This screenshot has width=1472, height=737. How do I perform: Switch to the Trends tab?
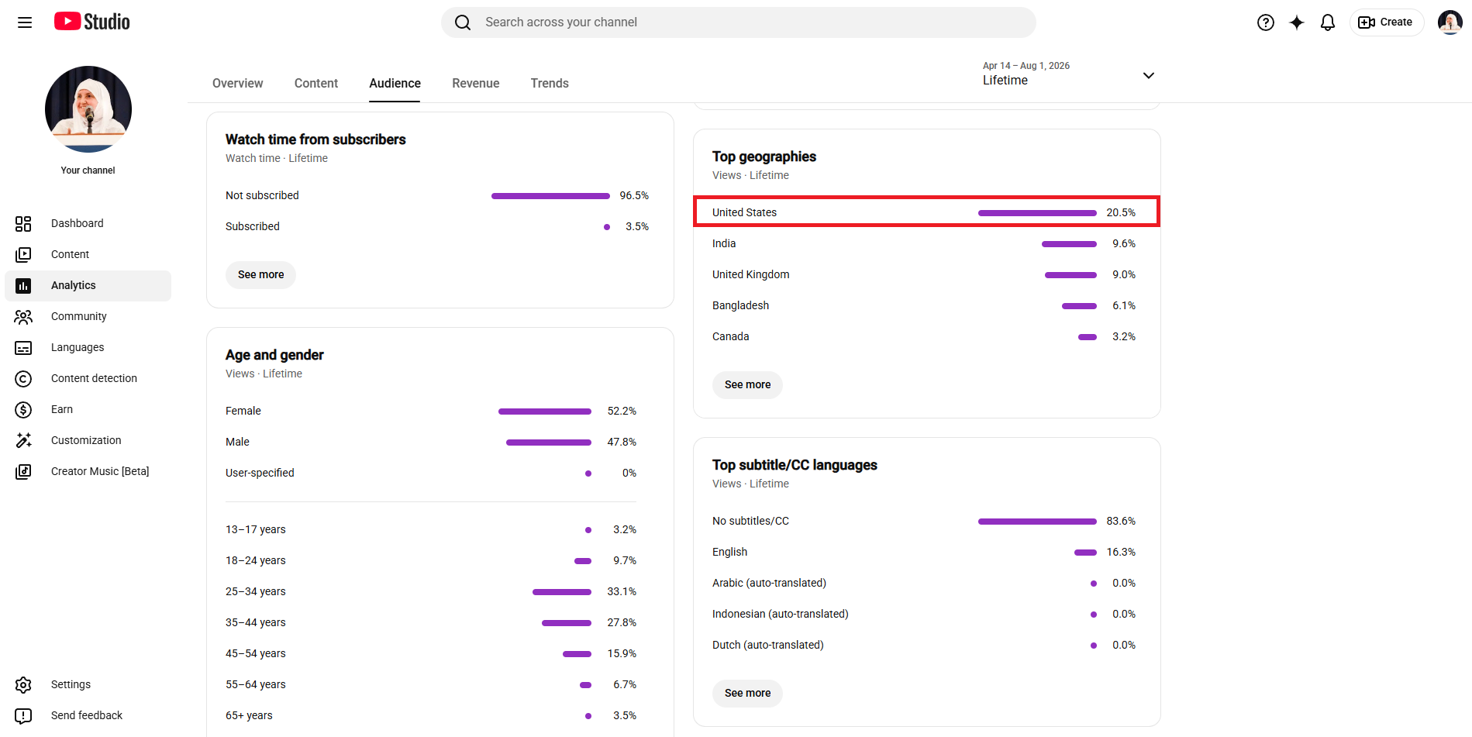550,84
